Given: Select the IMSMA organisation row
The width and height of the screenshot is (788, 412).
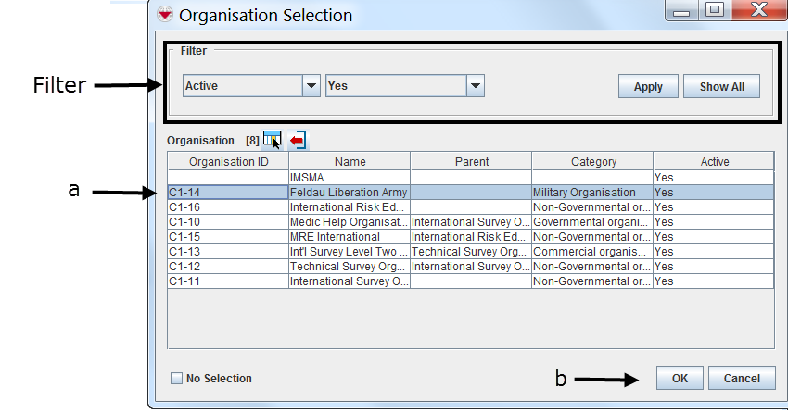Looking at the screenshot, I should pyautogui.click(x=350, y=177).
